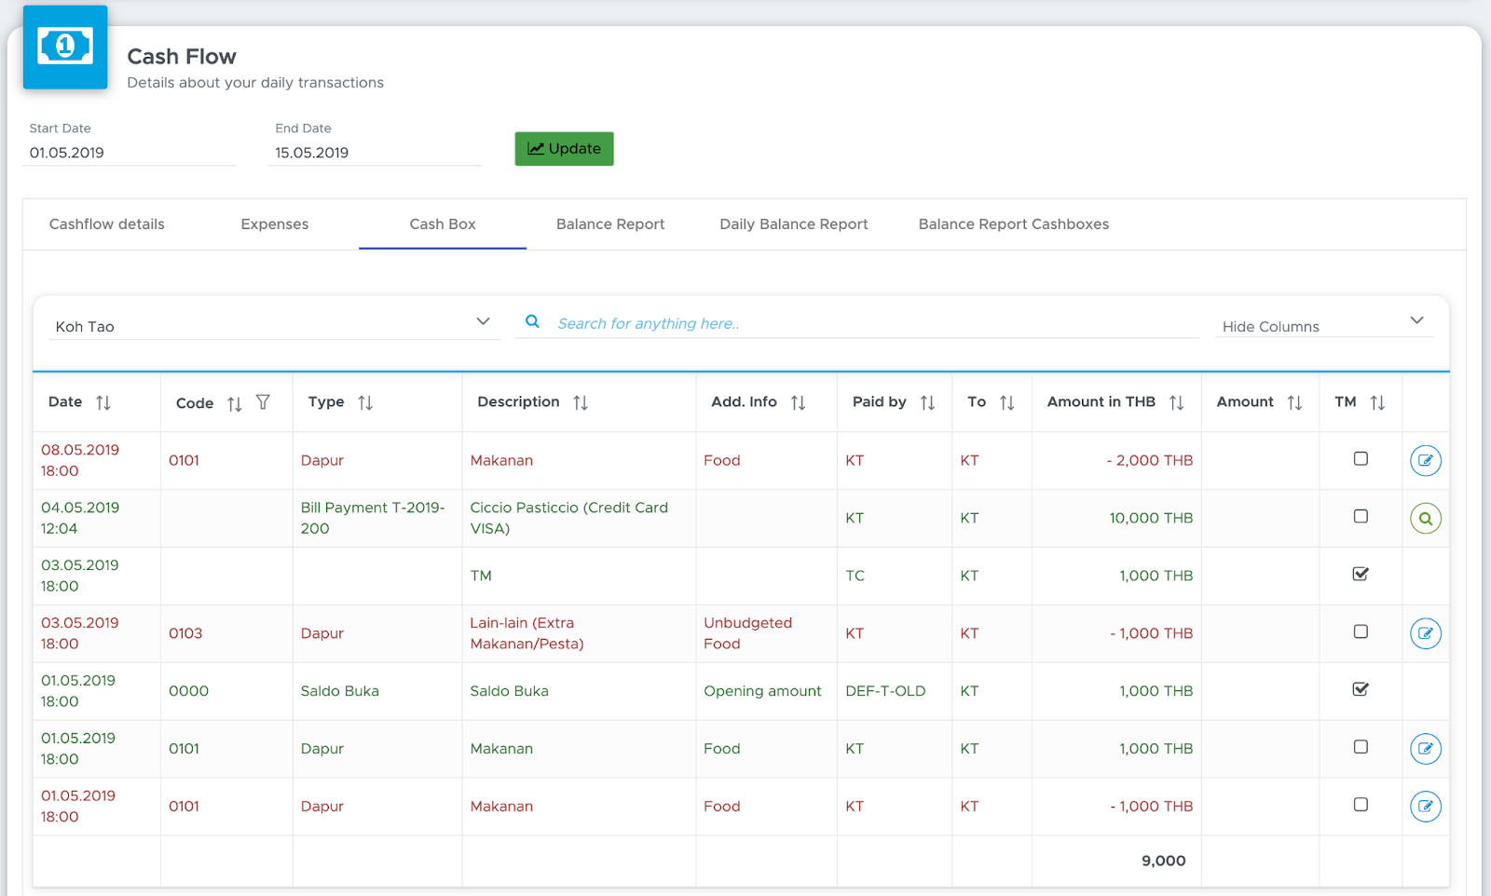This screenshot has width=1491, height=896.
Task: Click the Start Date field
Action: (x=130, y=153)
